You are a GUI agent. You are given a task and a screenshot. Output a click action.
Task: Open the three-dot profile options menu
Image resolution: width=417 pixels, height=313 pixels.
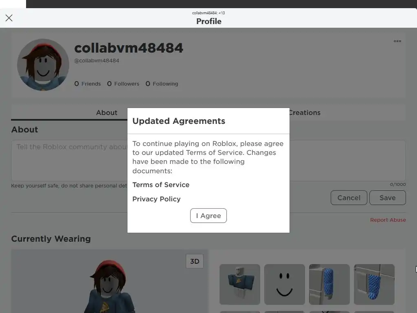click(x=397, y=41)
